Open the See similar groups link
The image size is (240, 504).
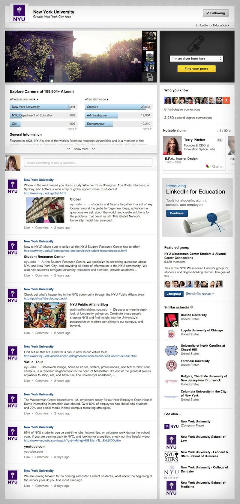tap(200, 294)
